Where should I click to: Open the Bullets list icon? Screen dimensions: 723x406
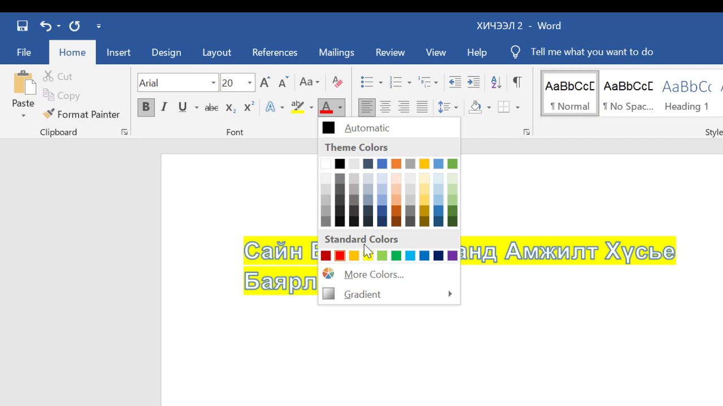pos(367,82)
